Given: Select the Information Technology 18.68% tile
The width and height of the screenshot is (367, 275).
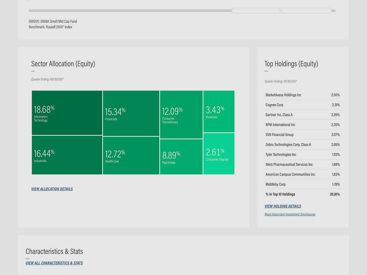Looking at the screenshot, I should [67, 113].
